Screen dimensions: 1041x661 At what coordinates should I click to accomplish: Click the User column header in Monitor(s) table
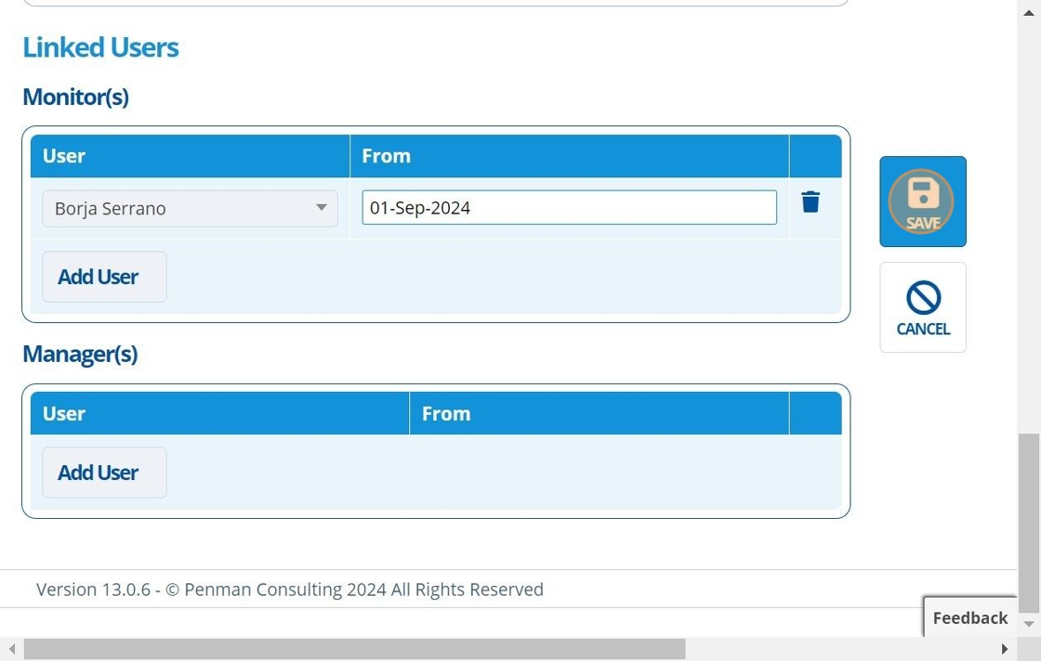click(64, 156)
